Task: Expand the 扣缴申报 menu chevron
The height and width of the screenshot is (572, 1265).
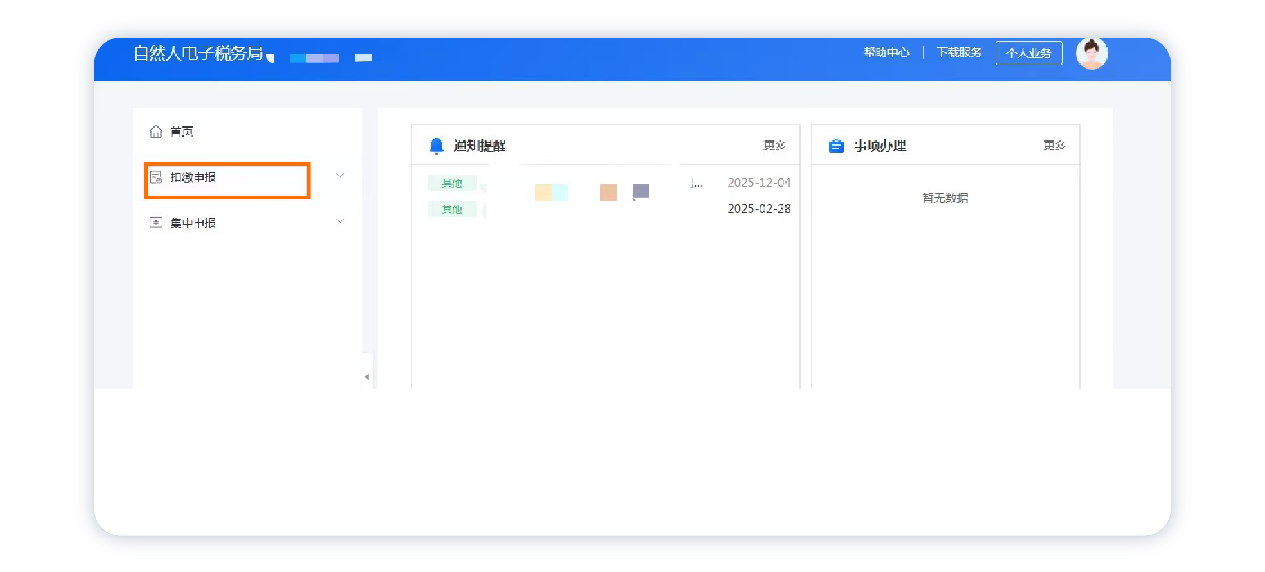Action: (x=340, y=175)
